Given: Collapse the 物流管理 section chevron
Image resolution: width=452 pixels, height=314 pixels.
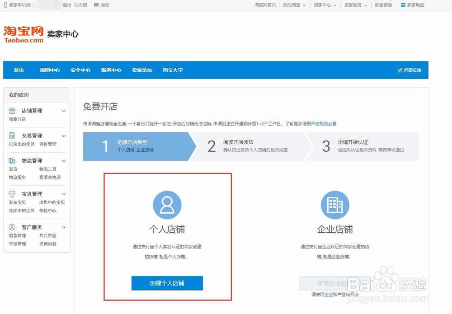Looking at the screenshot, I should tap(64, 161).
